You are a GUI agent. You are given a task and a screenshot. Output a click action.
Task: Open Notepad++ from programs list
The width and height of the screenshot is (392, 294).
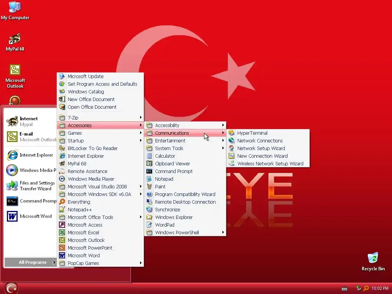click(x=101, y=209)
